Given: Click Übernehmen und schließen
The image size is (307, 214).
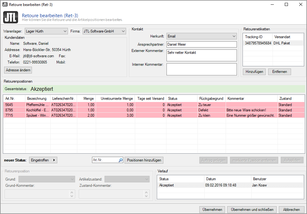Looking at the screenshot, I should [252, 210].
